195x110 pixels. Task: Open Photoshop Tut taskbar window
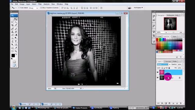(x=44, y=108)
